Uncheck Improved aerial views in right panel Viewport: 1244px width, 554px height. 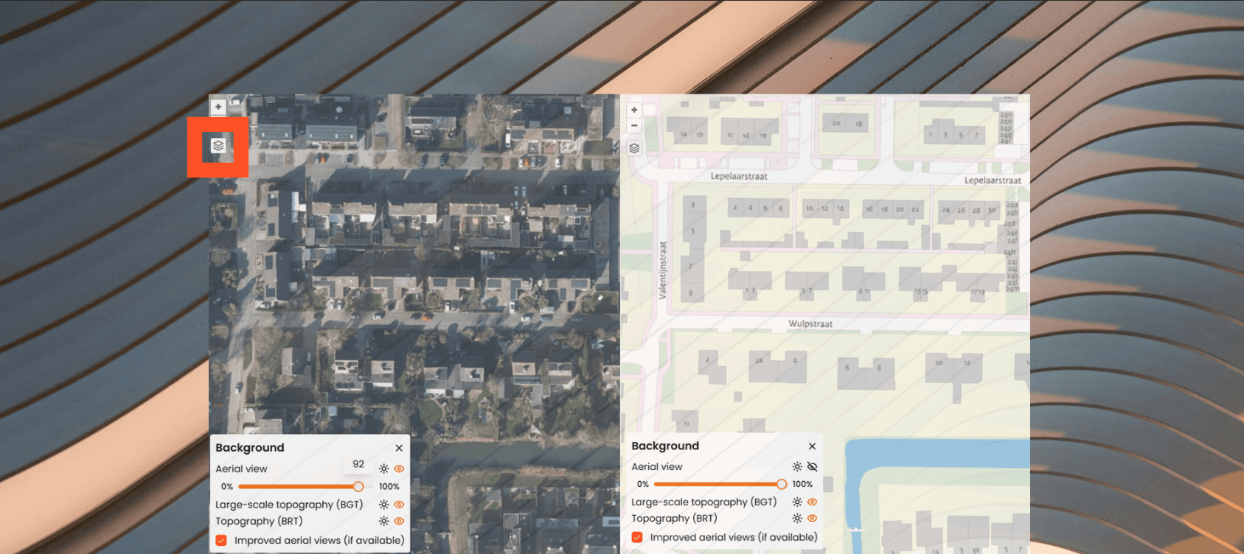pos(637,537)
